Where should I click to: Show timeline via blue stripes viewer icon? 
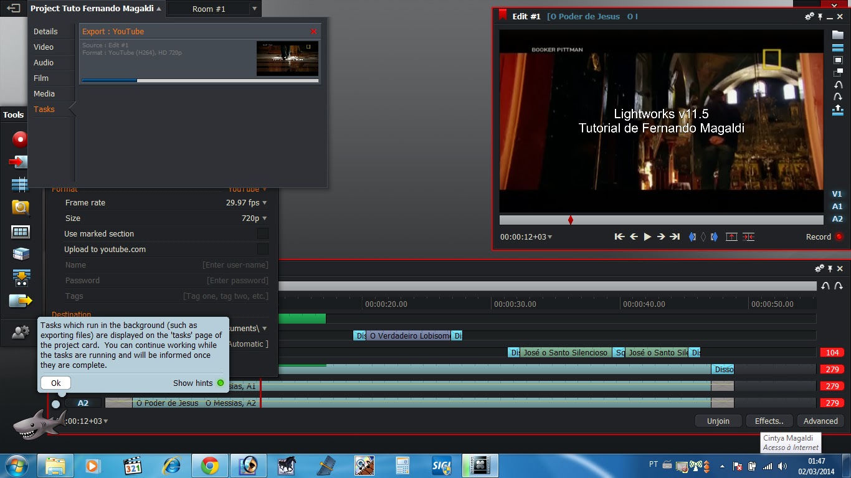838,48
